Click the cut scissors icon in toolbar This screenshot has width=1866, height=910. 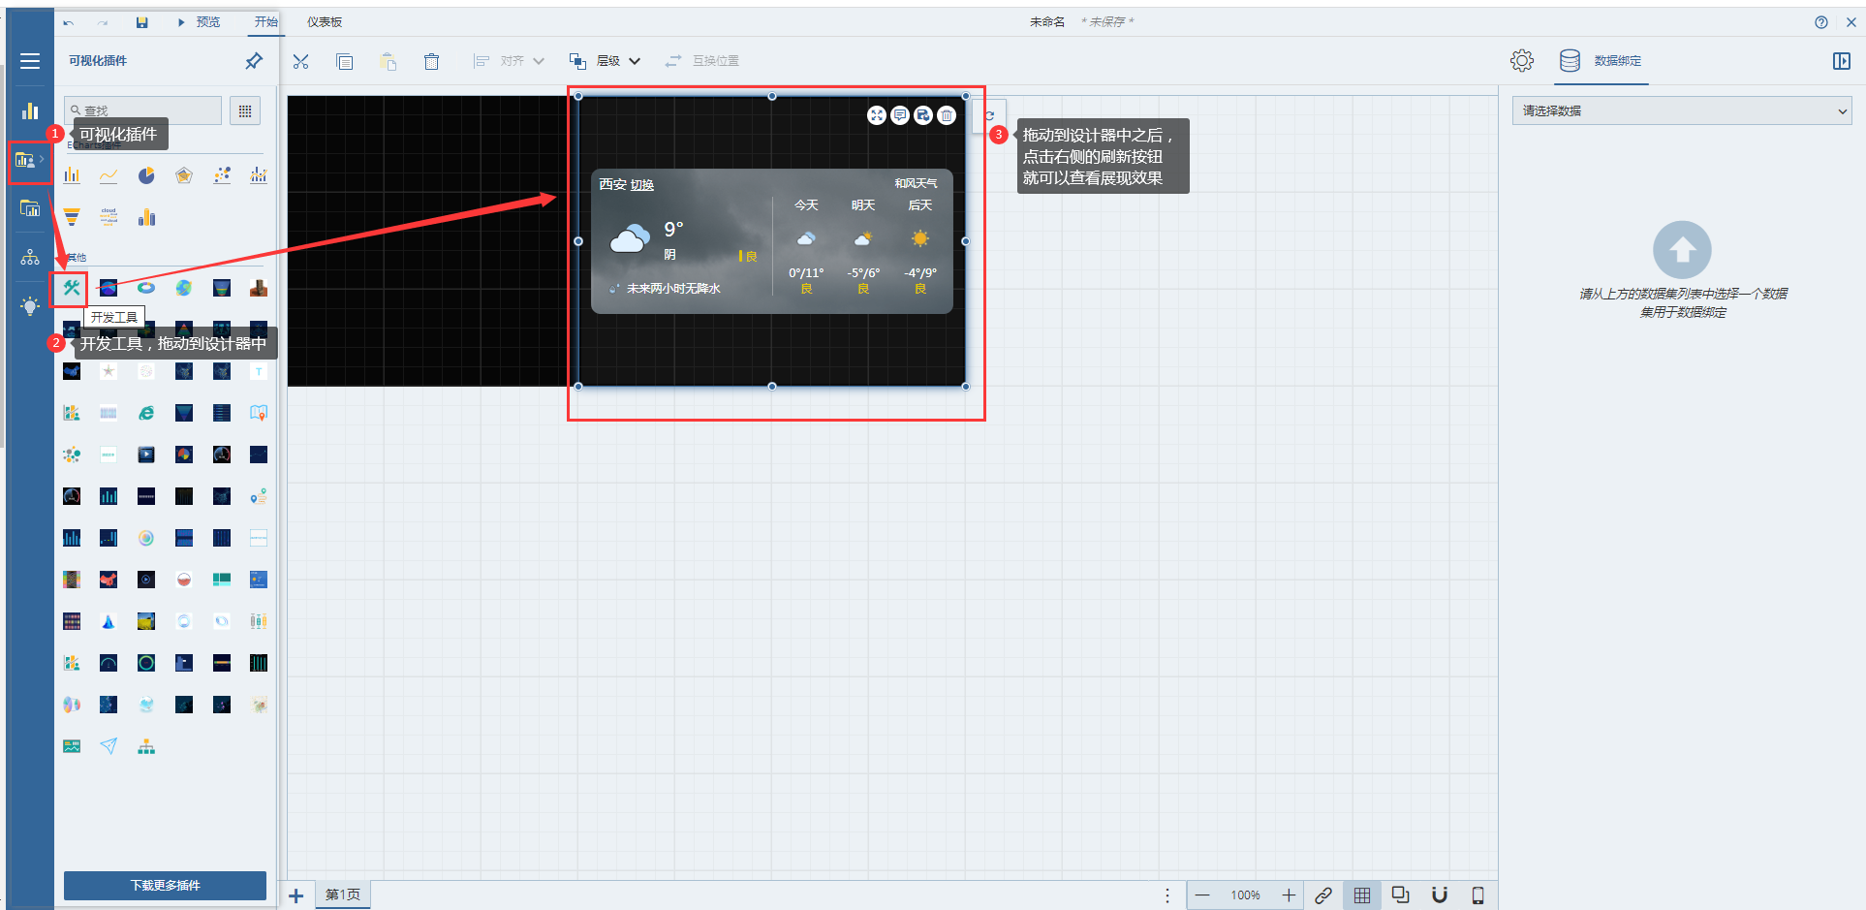300,61
